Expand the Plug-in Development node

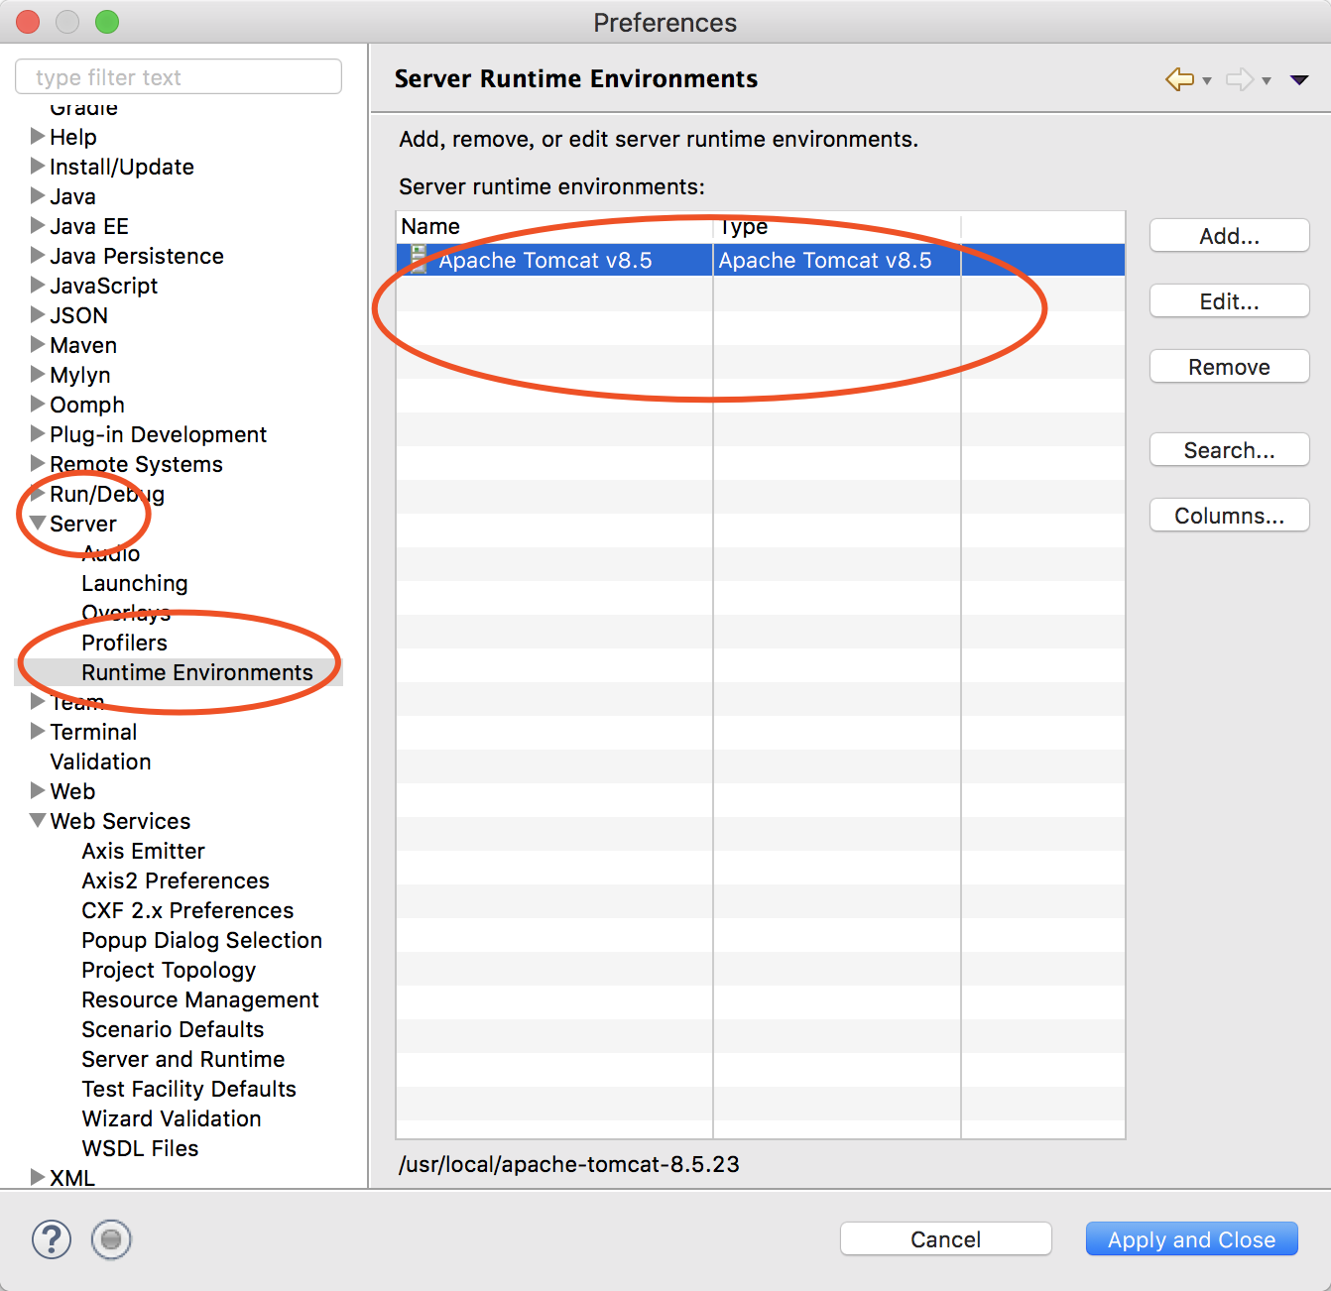pos(38,433)
